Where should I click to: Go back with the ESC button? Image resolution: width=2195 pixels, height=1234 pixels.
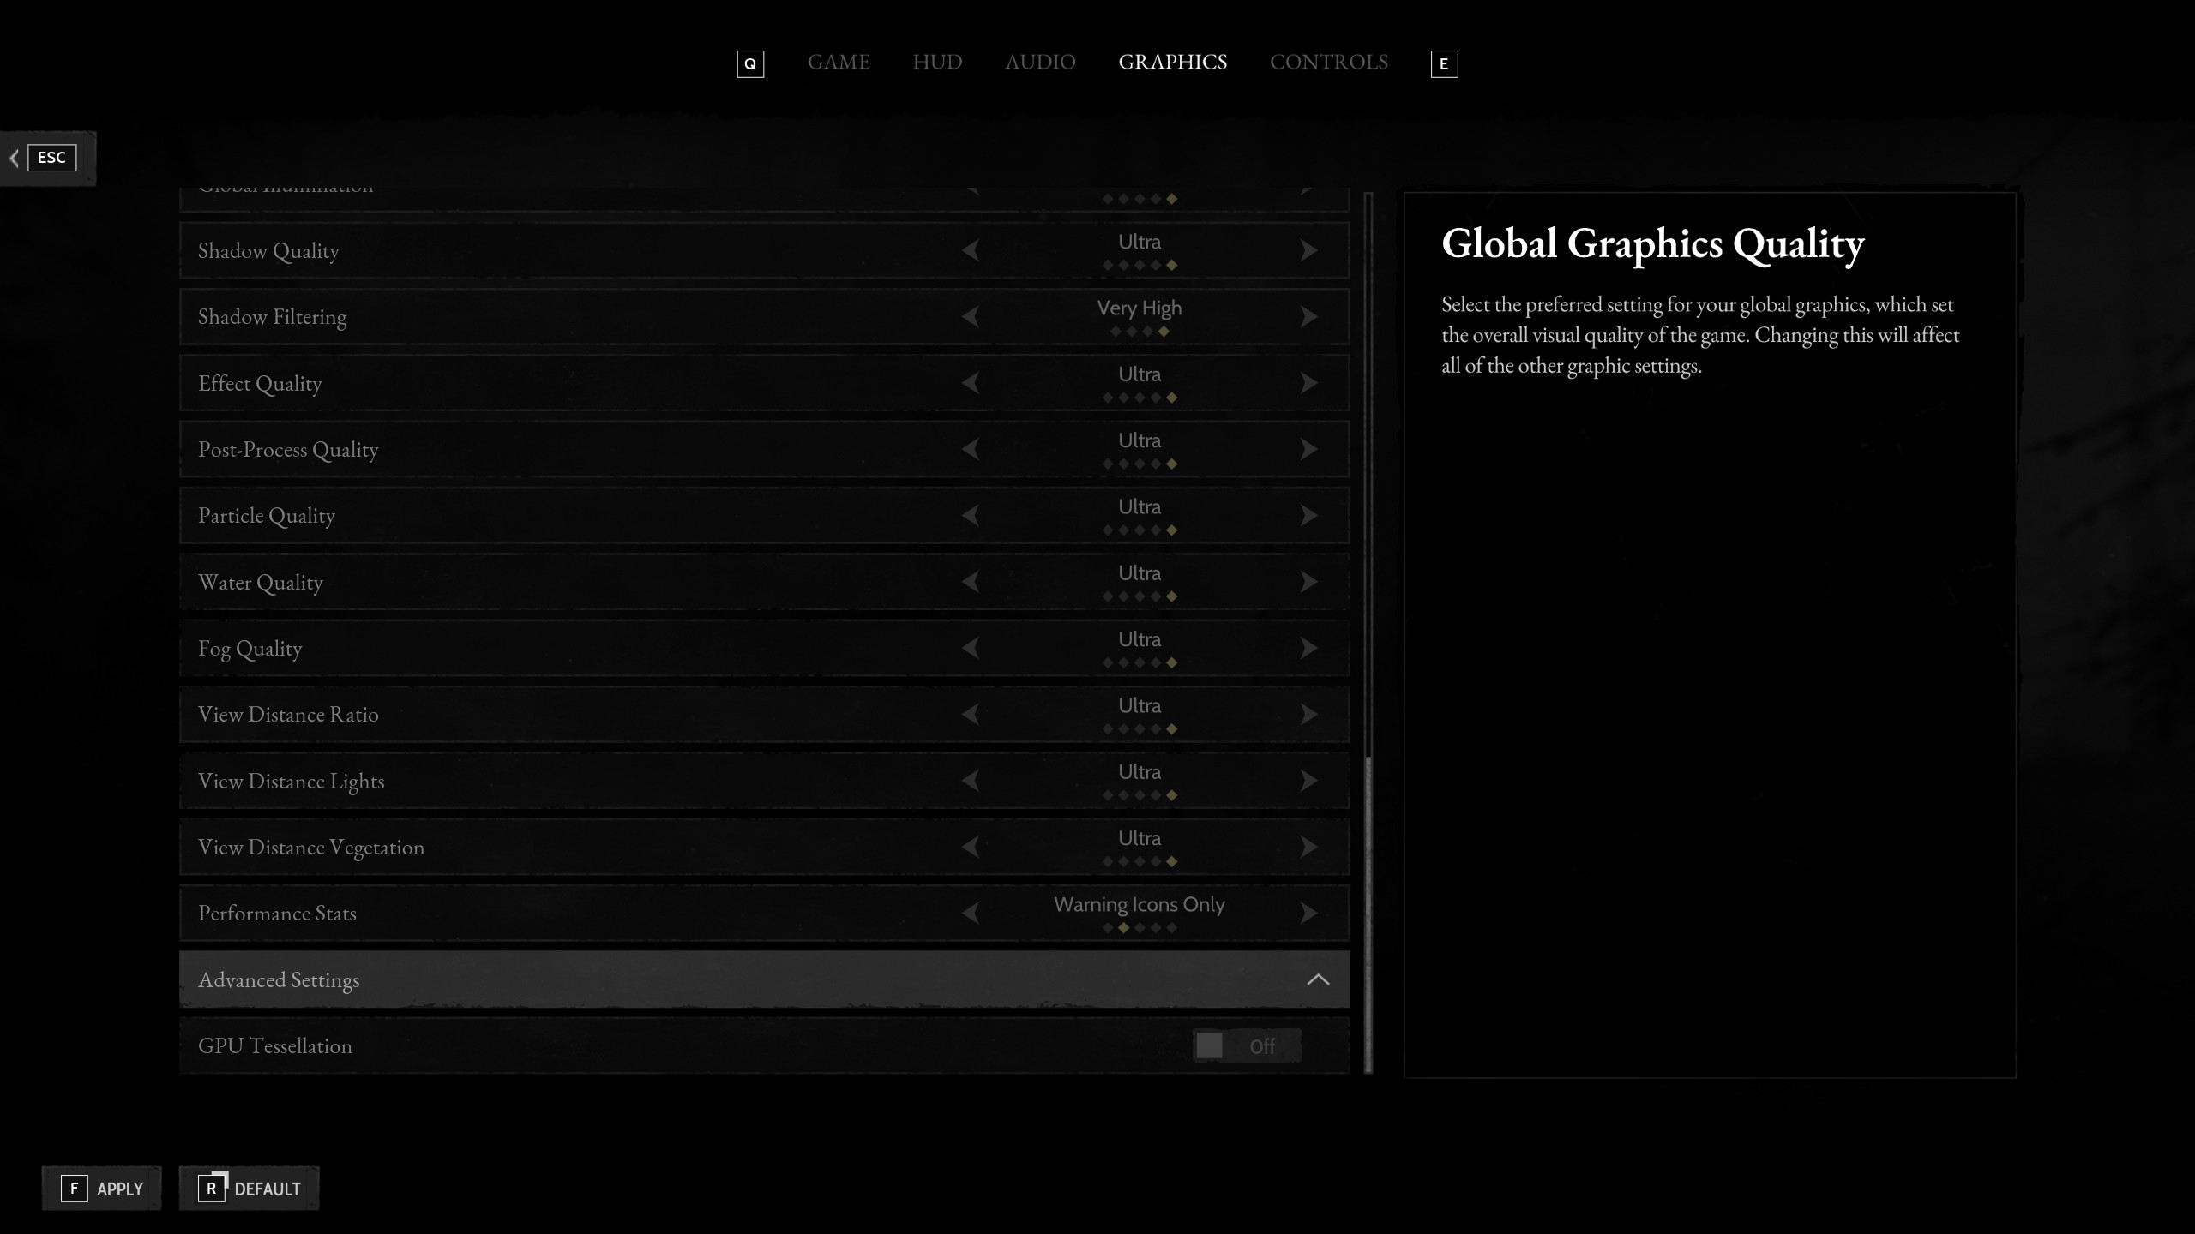[x=50, y=158]
